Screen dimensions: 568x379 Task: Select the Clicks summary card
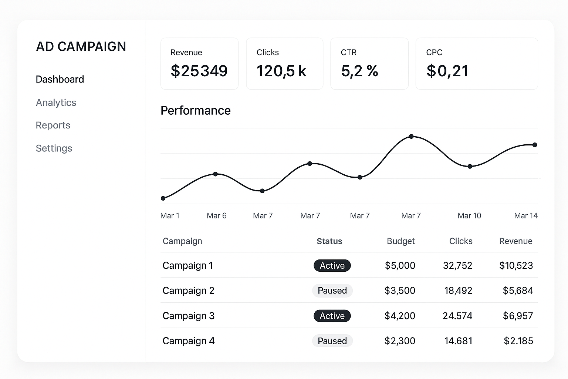284,64
